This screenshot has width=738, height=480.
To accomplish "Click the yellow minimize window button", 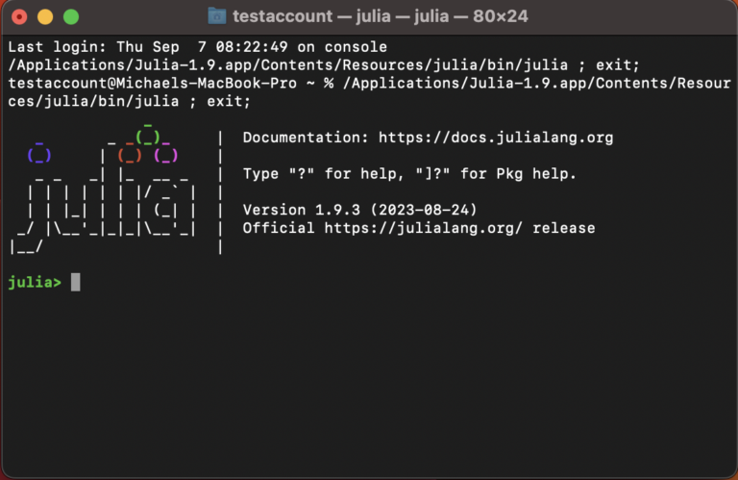I will pos(45,17).
